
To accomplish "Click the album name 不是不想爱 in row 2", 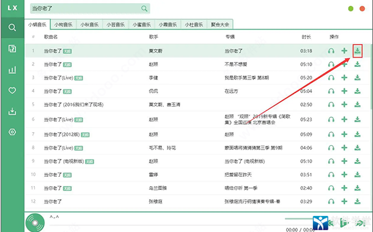I will pos(236,64).
